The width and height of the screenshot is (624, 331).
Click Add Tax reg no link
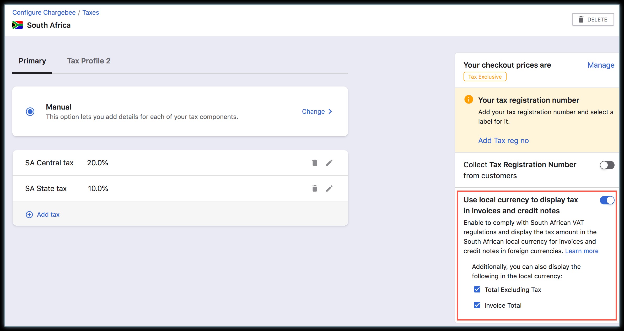(503, 140)
